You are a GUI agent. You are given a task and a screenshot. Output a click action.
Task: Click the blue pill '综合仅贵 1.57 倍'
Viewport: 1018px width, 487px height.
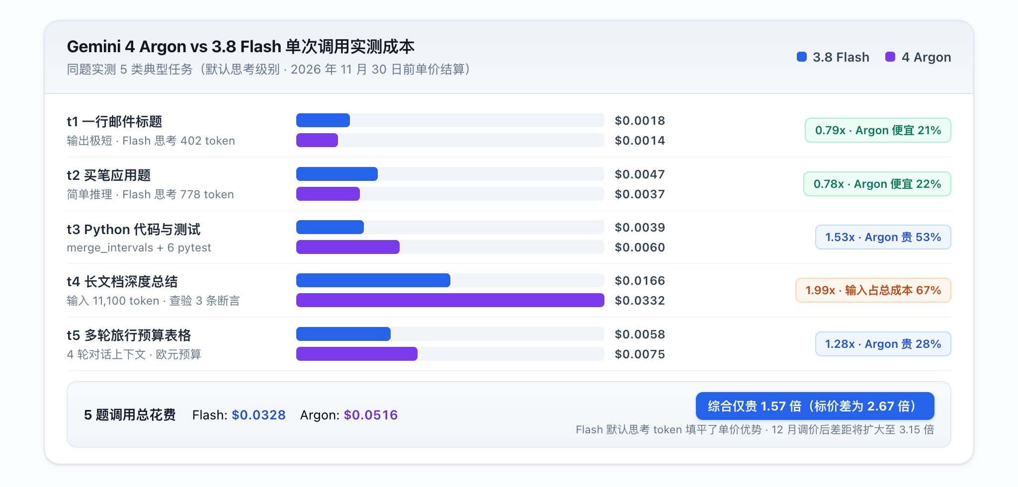pos(815,406)
